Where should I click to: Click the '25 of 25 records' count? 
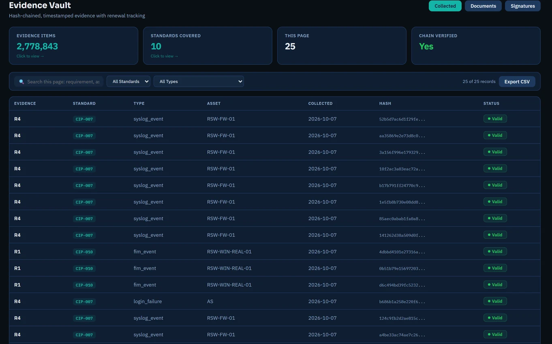479,81
